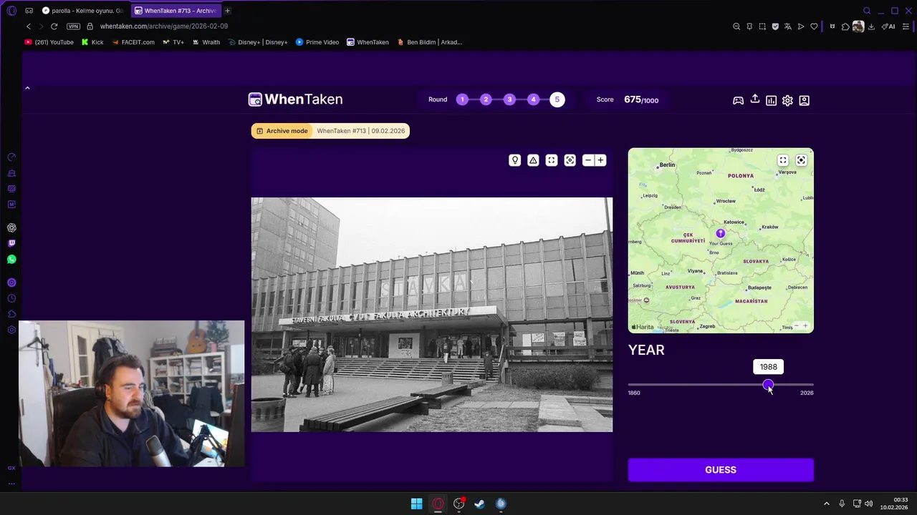Open FACEIT.com bookmark
The height and width of the screenshot is (515, 917).
click(133, 42)
